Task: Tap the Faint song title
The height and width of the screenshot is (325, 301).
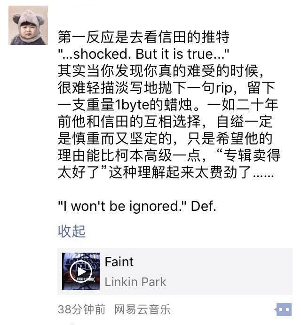Action: tap(119, 262)
